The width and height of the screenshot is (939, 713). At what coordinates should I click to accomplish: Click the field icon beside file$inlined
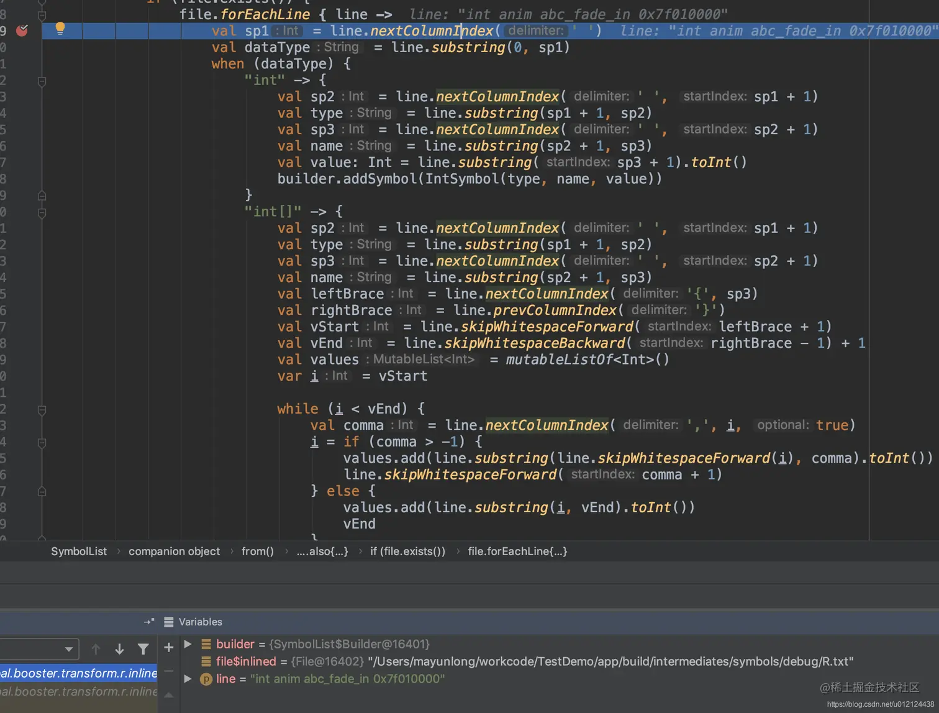206,661
